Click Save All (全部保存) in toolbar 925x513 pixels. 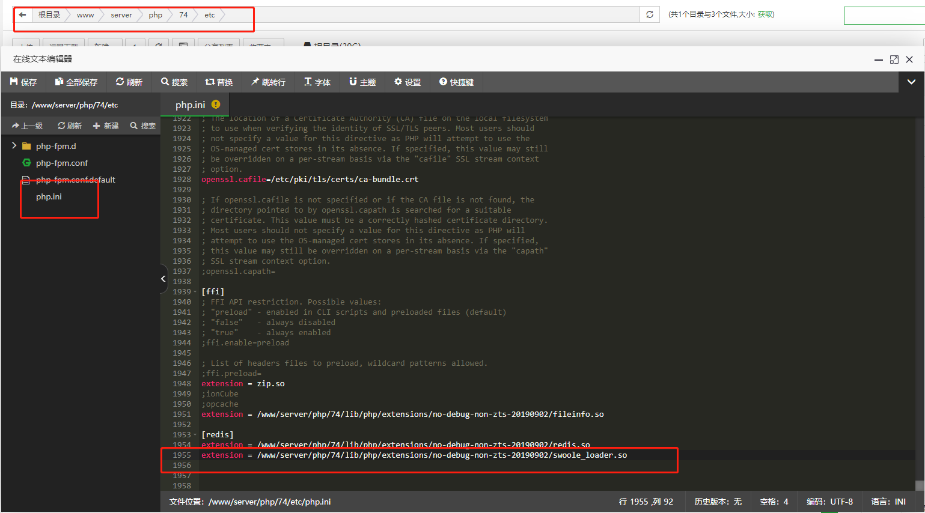coord(76,82)
